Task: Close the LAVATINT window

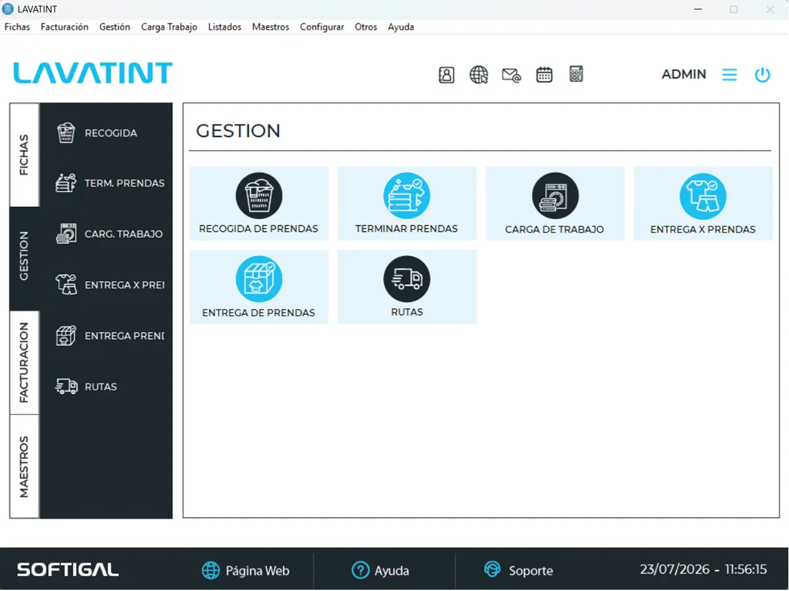Action: point(770,9)
